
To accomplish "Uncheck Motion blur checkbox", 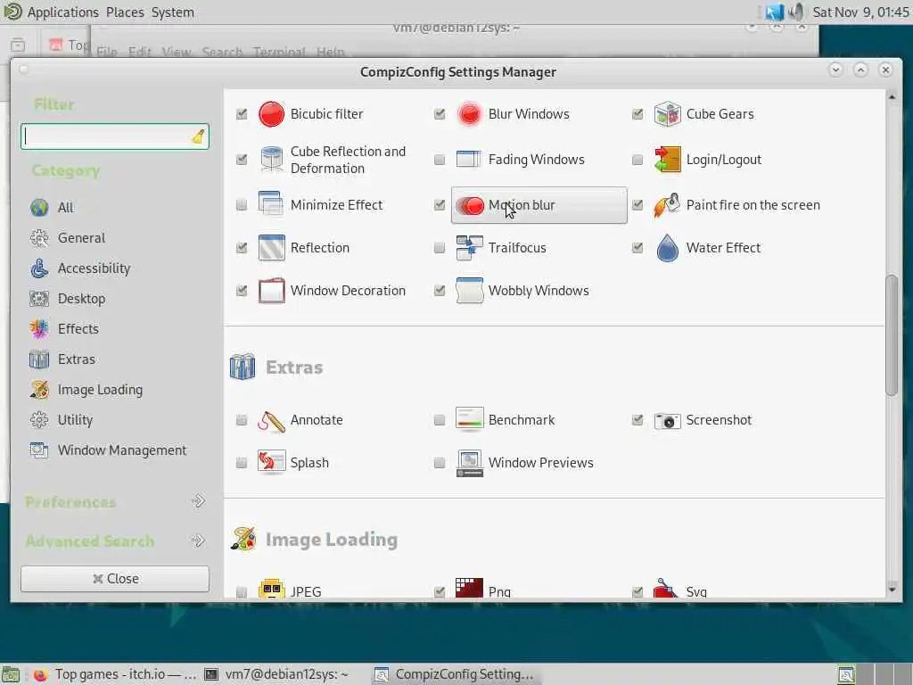I will click(x=440, y=205).
